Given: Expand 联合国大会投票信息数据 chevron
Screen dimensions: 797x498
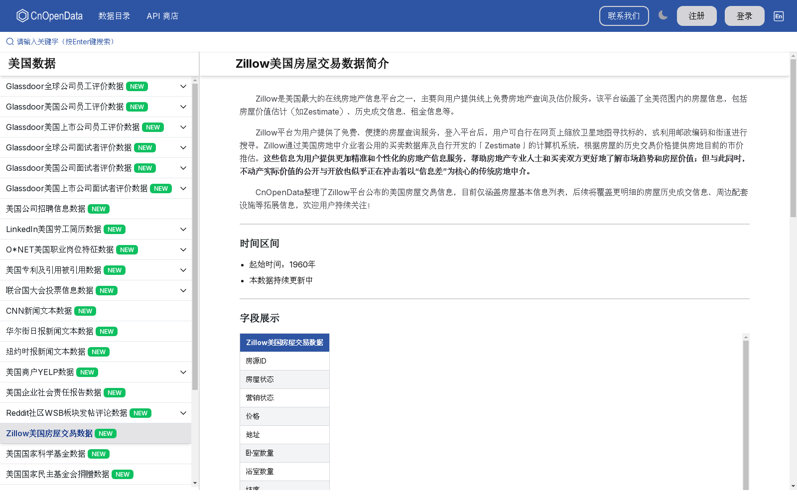Looking at the screenshot, I should pyautogui.click(x=183, y=290).
